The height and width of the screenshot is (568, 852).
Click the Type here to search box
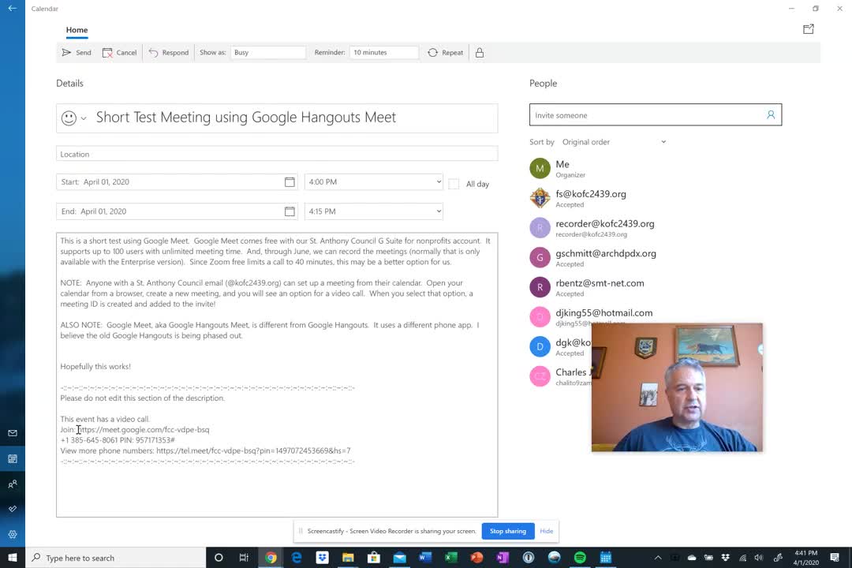[116, 558]
